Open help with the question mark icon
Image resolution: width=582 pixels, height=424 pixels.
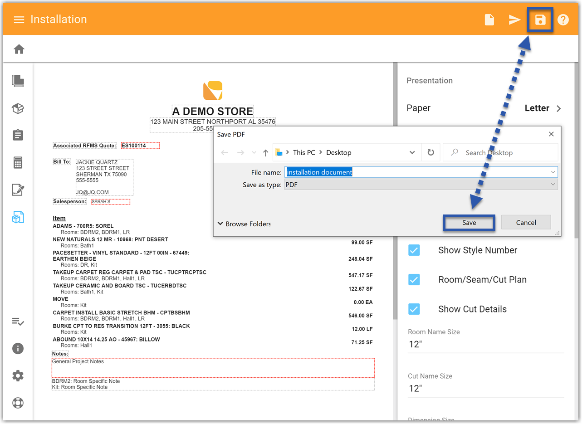coord(563,20)
